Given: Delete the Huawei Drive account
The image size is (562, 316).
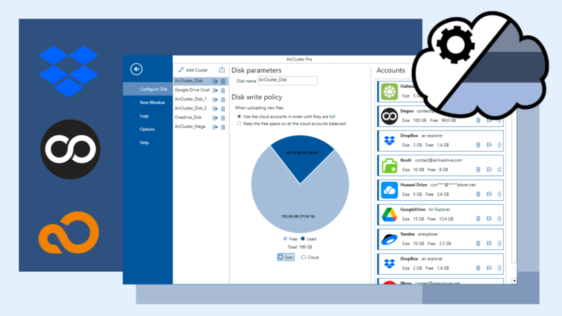Looking at the screenshot, I should coord(478,195).
